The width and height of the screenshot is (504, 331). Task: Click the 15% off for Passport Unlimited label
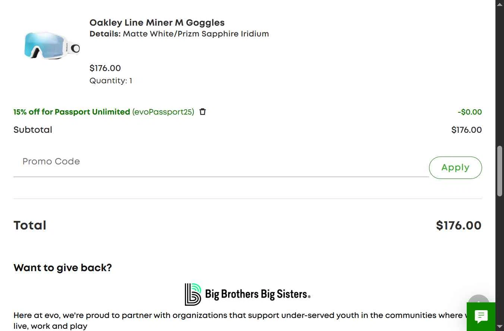click(x=72, y=112)
